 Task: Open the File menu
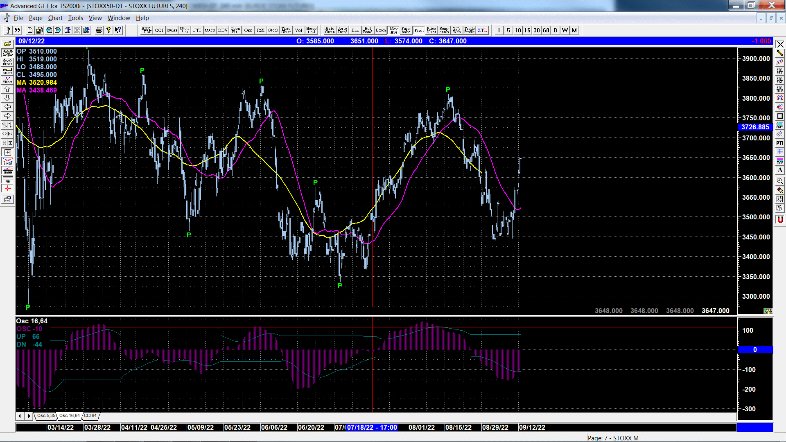[18, 18]
